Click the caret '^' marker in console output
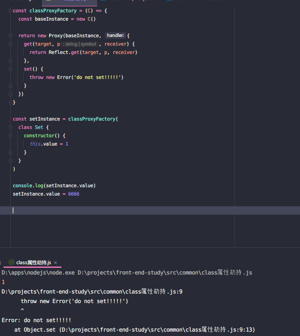 [x=22, y=310]
